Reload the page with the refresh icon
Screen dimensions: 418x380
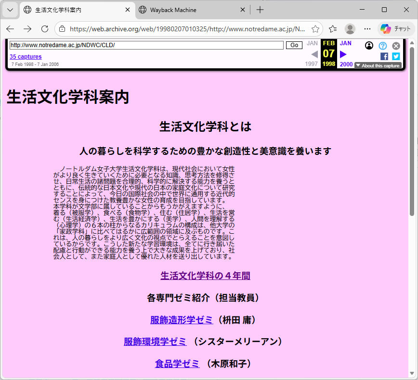[x=45, y=29]
